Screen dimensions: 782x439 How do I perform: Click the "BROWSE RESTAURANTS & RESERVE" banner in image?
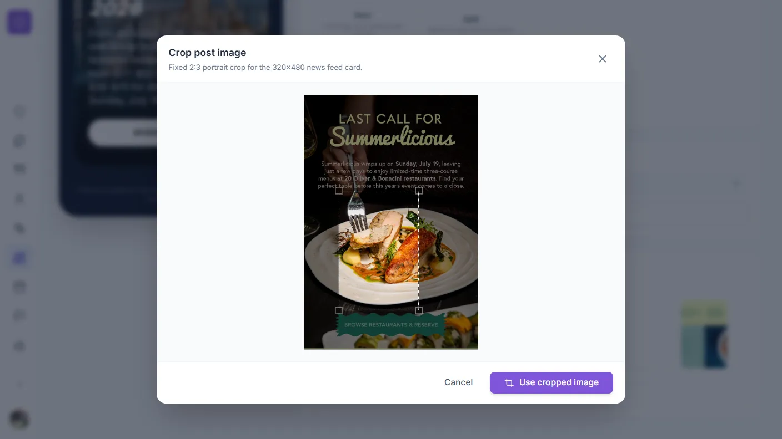click(391, 325)
